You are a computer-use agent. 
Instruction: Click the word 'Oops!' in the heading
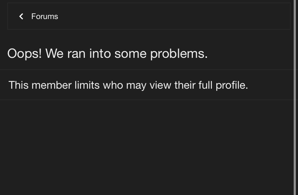point(24,54)
